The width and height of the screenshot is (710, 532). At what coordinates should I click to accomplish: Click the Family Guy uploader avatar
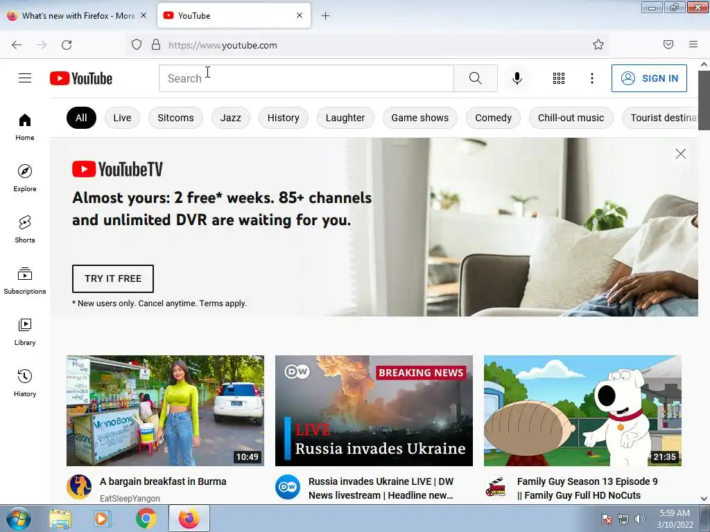pos(496,487)
